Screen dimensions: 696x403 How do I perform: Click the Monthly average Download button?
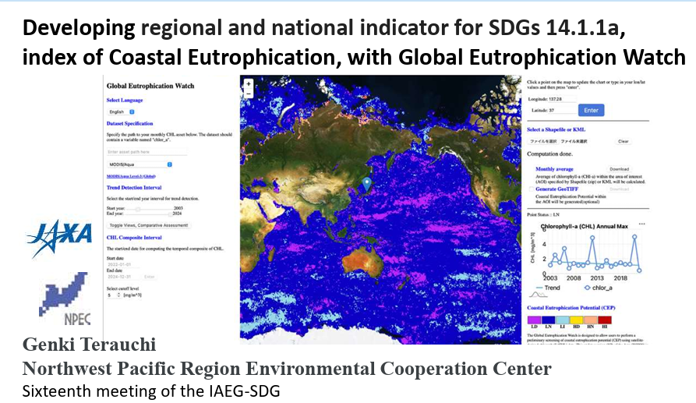click(x=618, y=168)
